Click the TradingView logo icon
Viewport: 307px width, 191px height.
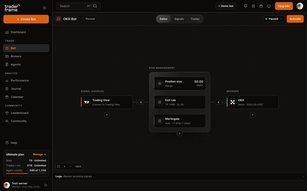87,102
